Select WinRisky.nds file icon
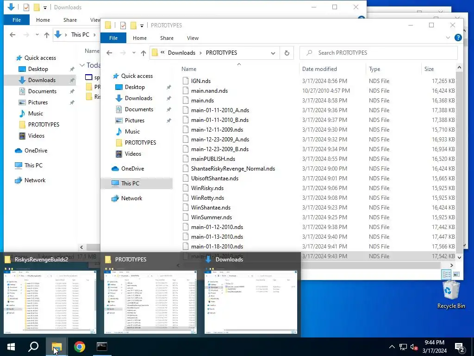The image size is (474, 356). coord(186,188)
